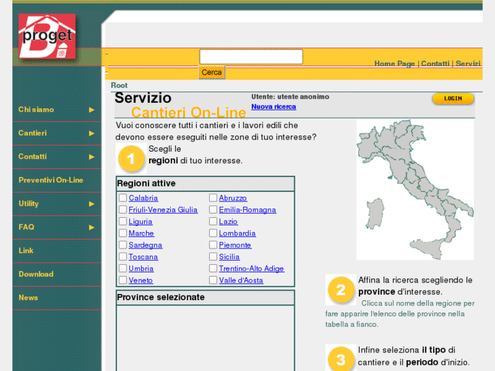
Task: Open the Abruzzo region link
Action: pos(233,198)
